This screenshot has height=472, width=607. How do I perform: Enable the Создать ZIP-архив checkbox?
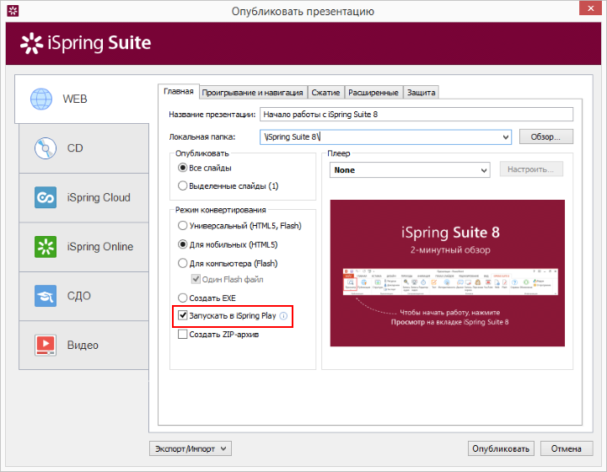182,334
